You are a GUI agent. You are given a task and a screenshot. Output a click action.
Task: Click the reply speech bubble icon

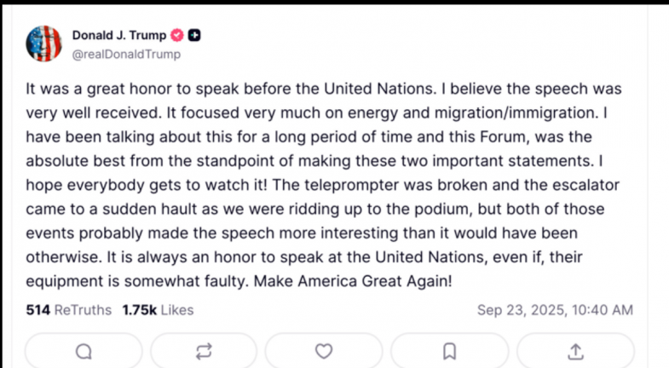(84, 351)
